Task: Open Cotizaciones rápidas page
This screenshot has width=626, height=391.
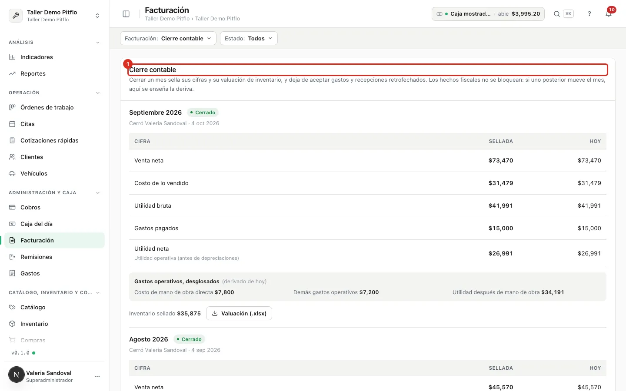Action: [x=54, y=140]
